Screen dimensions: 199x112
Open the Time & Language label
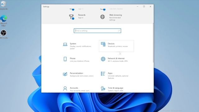115,88
